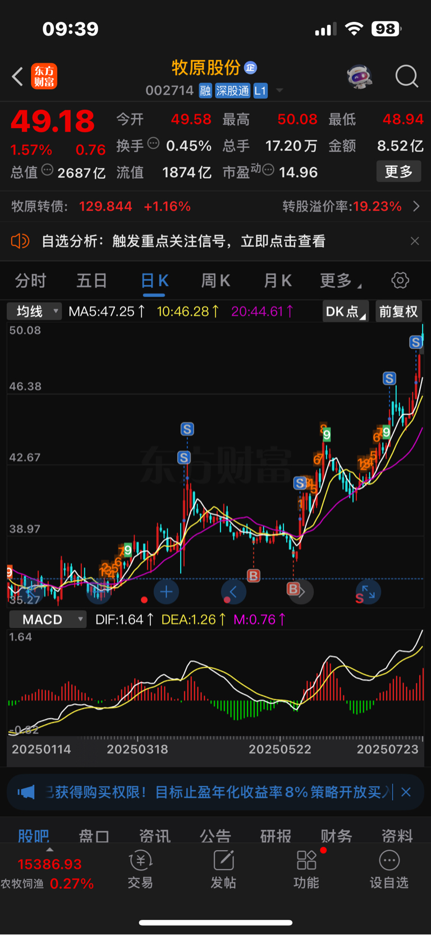Tap the search magnifier icon
431x935 pixels.
(x=407, y=76)
